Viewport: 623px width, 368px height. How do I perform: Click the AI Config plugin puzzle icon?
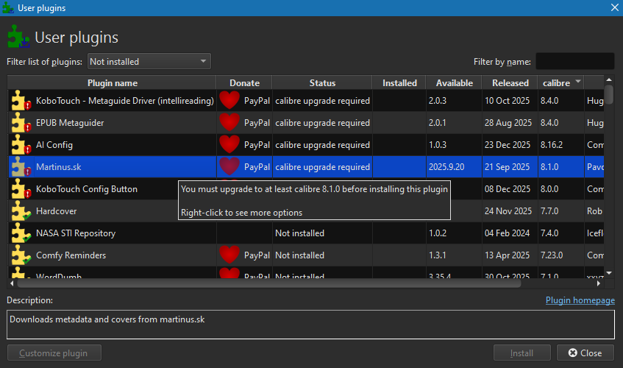pyautogui.click(x=21, y=145)
